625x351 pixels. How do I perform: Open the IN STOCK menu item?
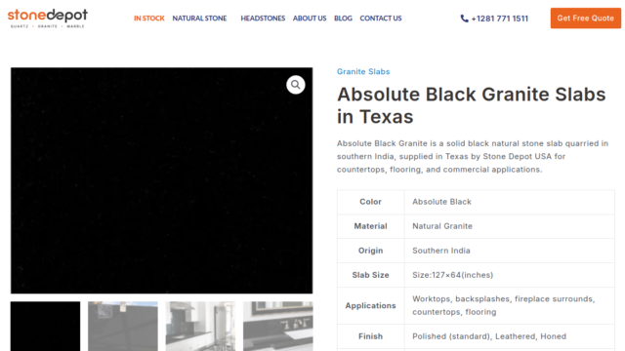[149, 19]
